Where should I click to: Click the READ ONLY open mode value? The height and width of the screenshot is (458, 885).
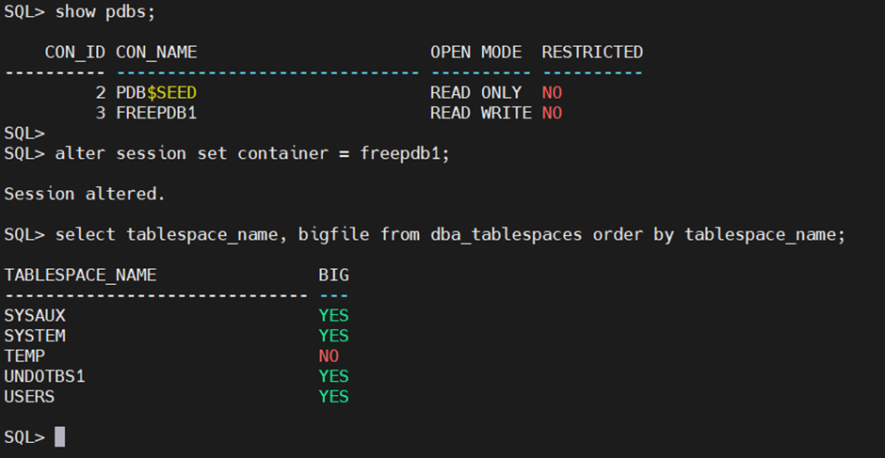coord(475,93)
